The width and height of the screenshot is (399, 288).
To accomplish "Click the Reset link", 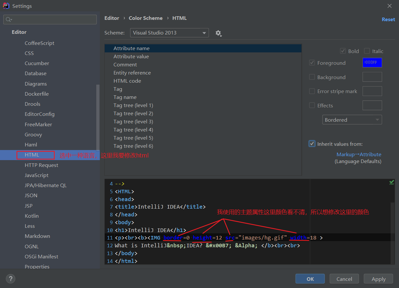I will pos(388,20).
